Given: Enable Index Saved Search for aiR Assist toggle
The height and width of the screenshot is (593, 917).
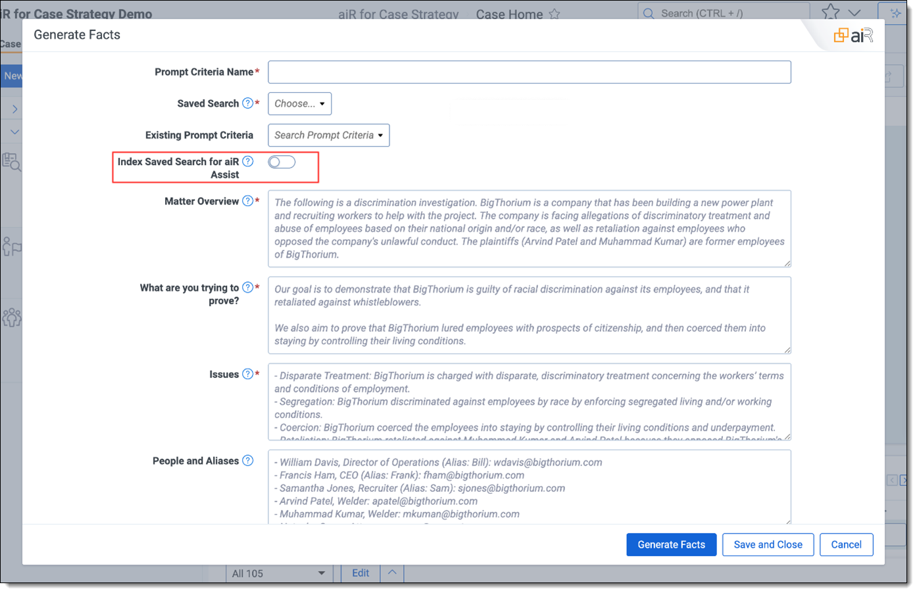Looking at the screenshot, I should coord(282,162).
